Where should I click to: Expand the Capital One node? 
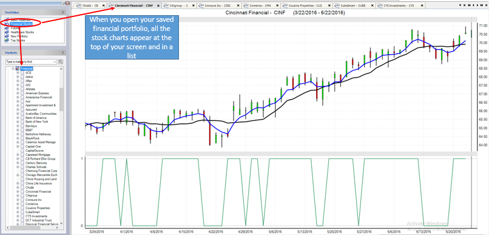click(18, 146)
